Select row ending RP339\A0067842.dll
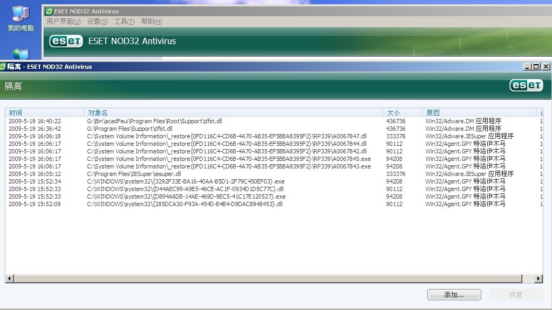The width and height of the screenshot is (552, 310). coord(274,151)
